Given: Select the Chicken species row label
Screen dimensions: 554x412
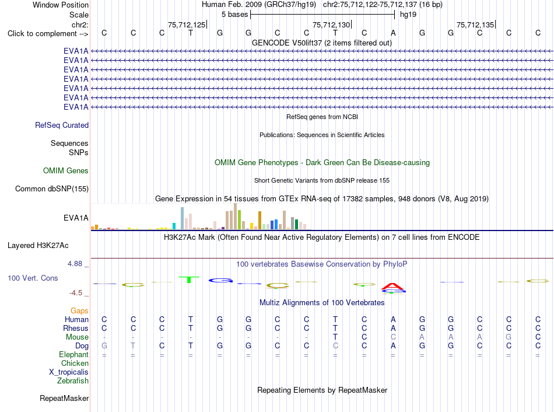Looking at the screenshot, I should point(75,363).
